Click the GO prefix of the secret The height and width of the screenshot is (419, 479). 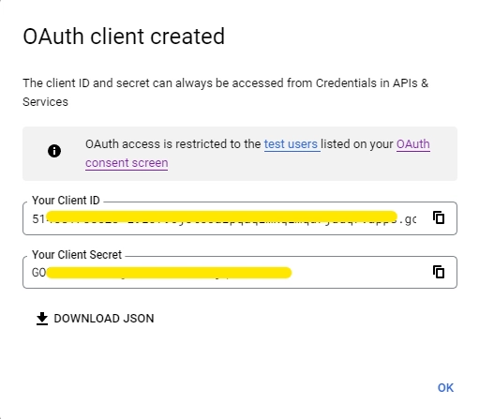(x=38, y=273)
